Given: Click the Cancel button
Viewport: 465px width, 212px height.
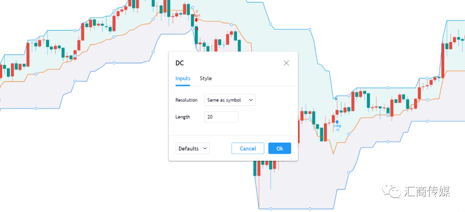Looking at the screenshot, I should pos(248,149).
